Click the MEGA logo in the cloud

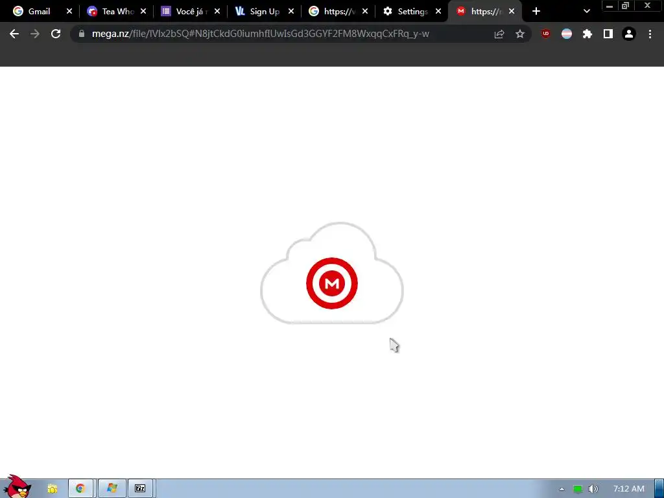332,283
